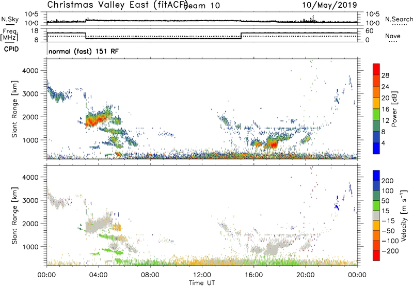The image size is (413, 286).
Task: Click the 'Velocity [m s-1]' colorbar label
Action: tap(404, 216)
